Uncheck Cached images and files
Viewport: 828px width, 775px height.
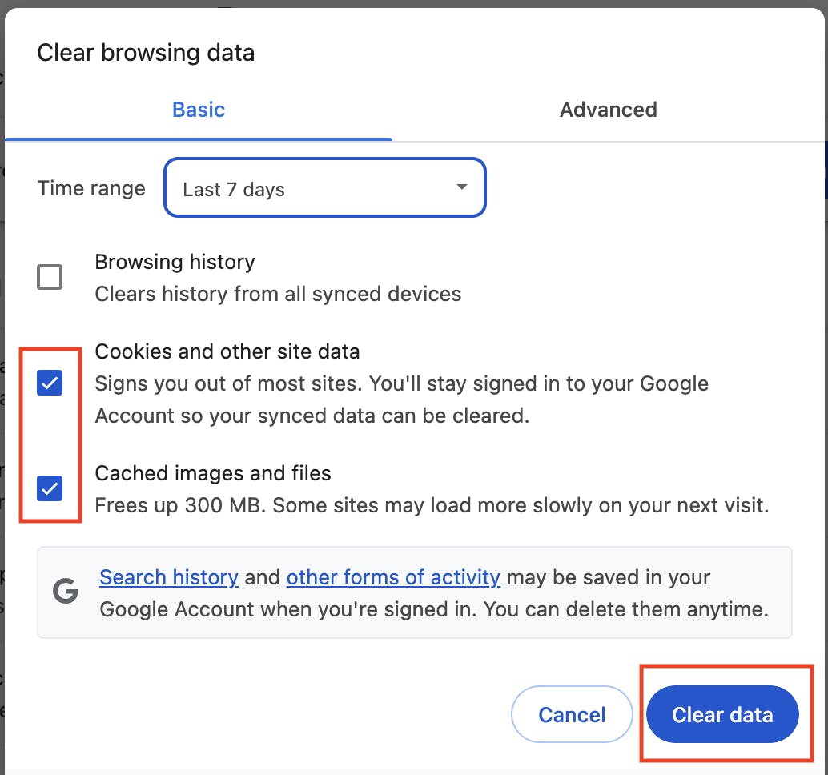click(50, 488)
